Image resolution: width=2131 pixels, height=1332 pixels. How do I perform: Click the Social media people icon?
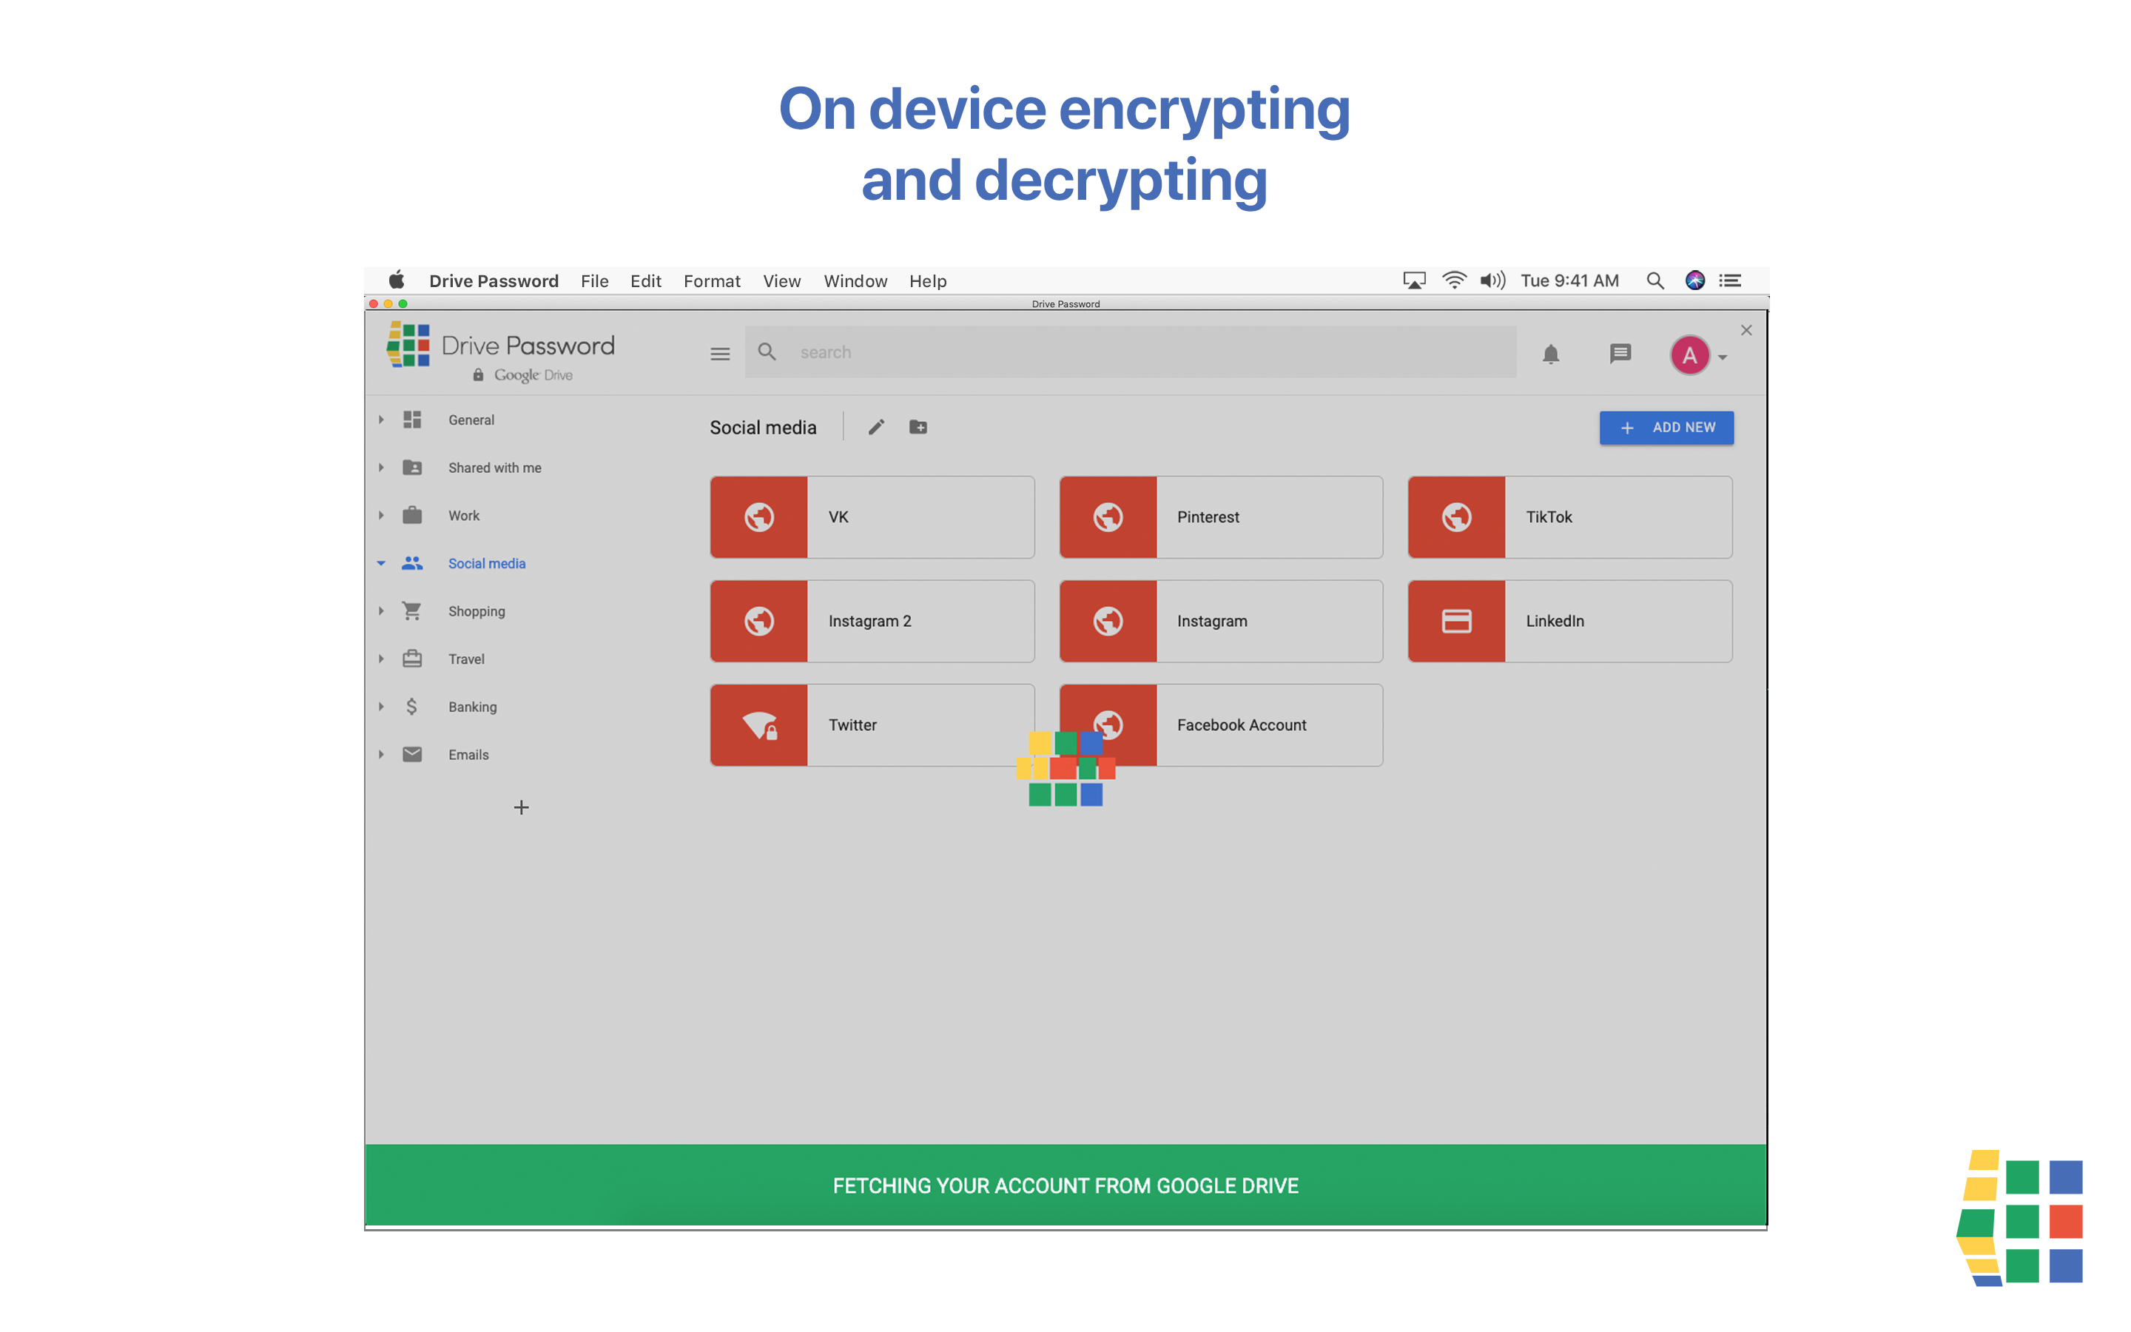point(412,563)
